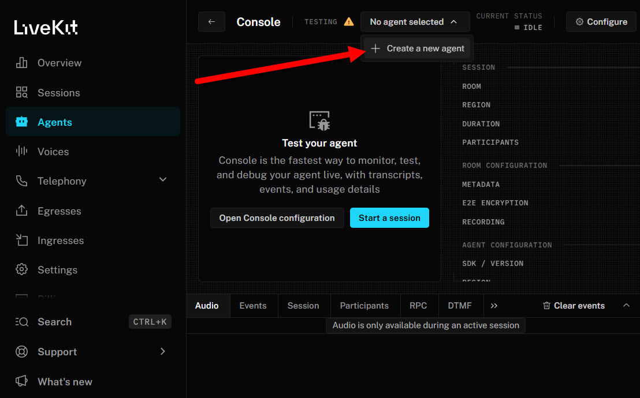Switch to the Session tab
Viewport: 640px width, 398px height.
tap(303, 306)
